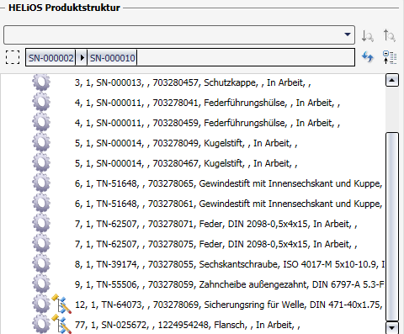Select the Gewindestift 703278061 row
Screen dimensions: 404x334
pos(229,204)
